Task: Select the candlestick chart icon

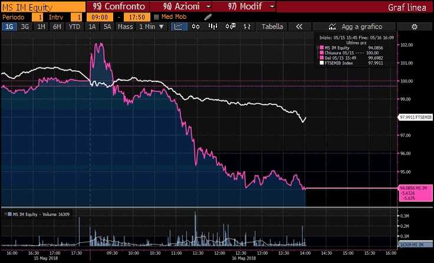Action: pyautogui.click(x=196, y=27)
